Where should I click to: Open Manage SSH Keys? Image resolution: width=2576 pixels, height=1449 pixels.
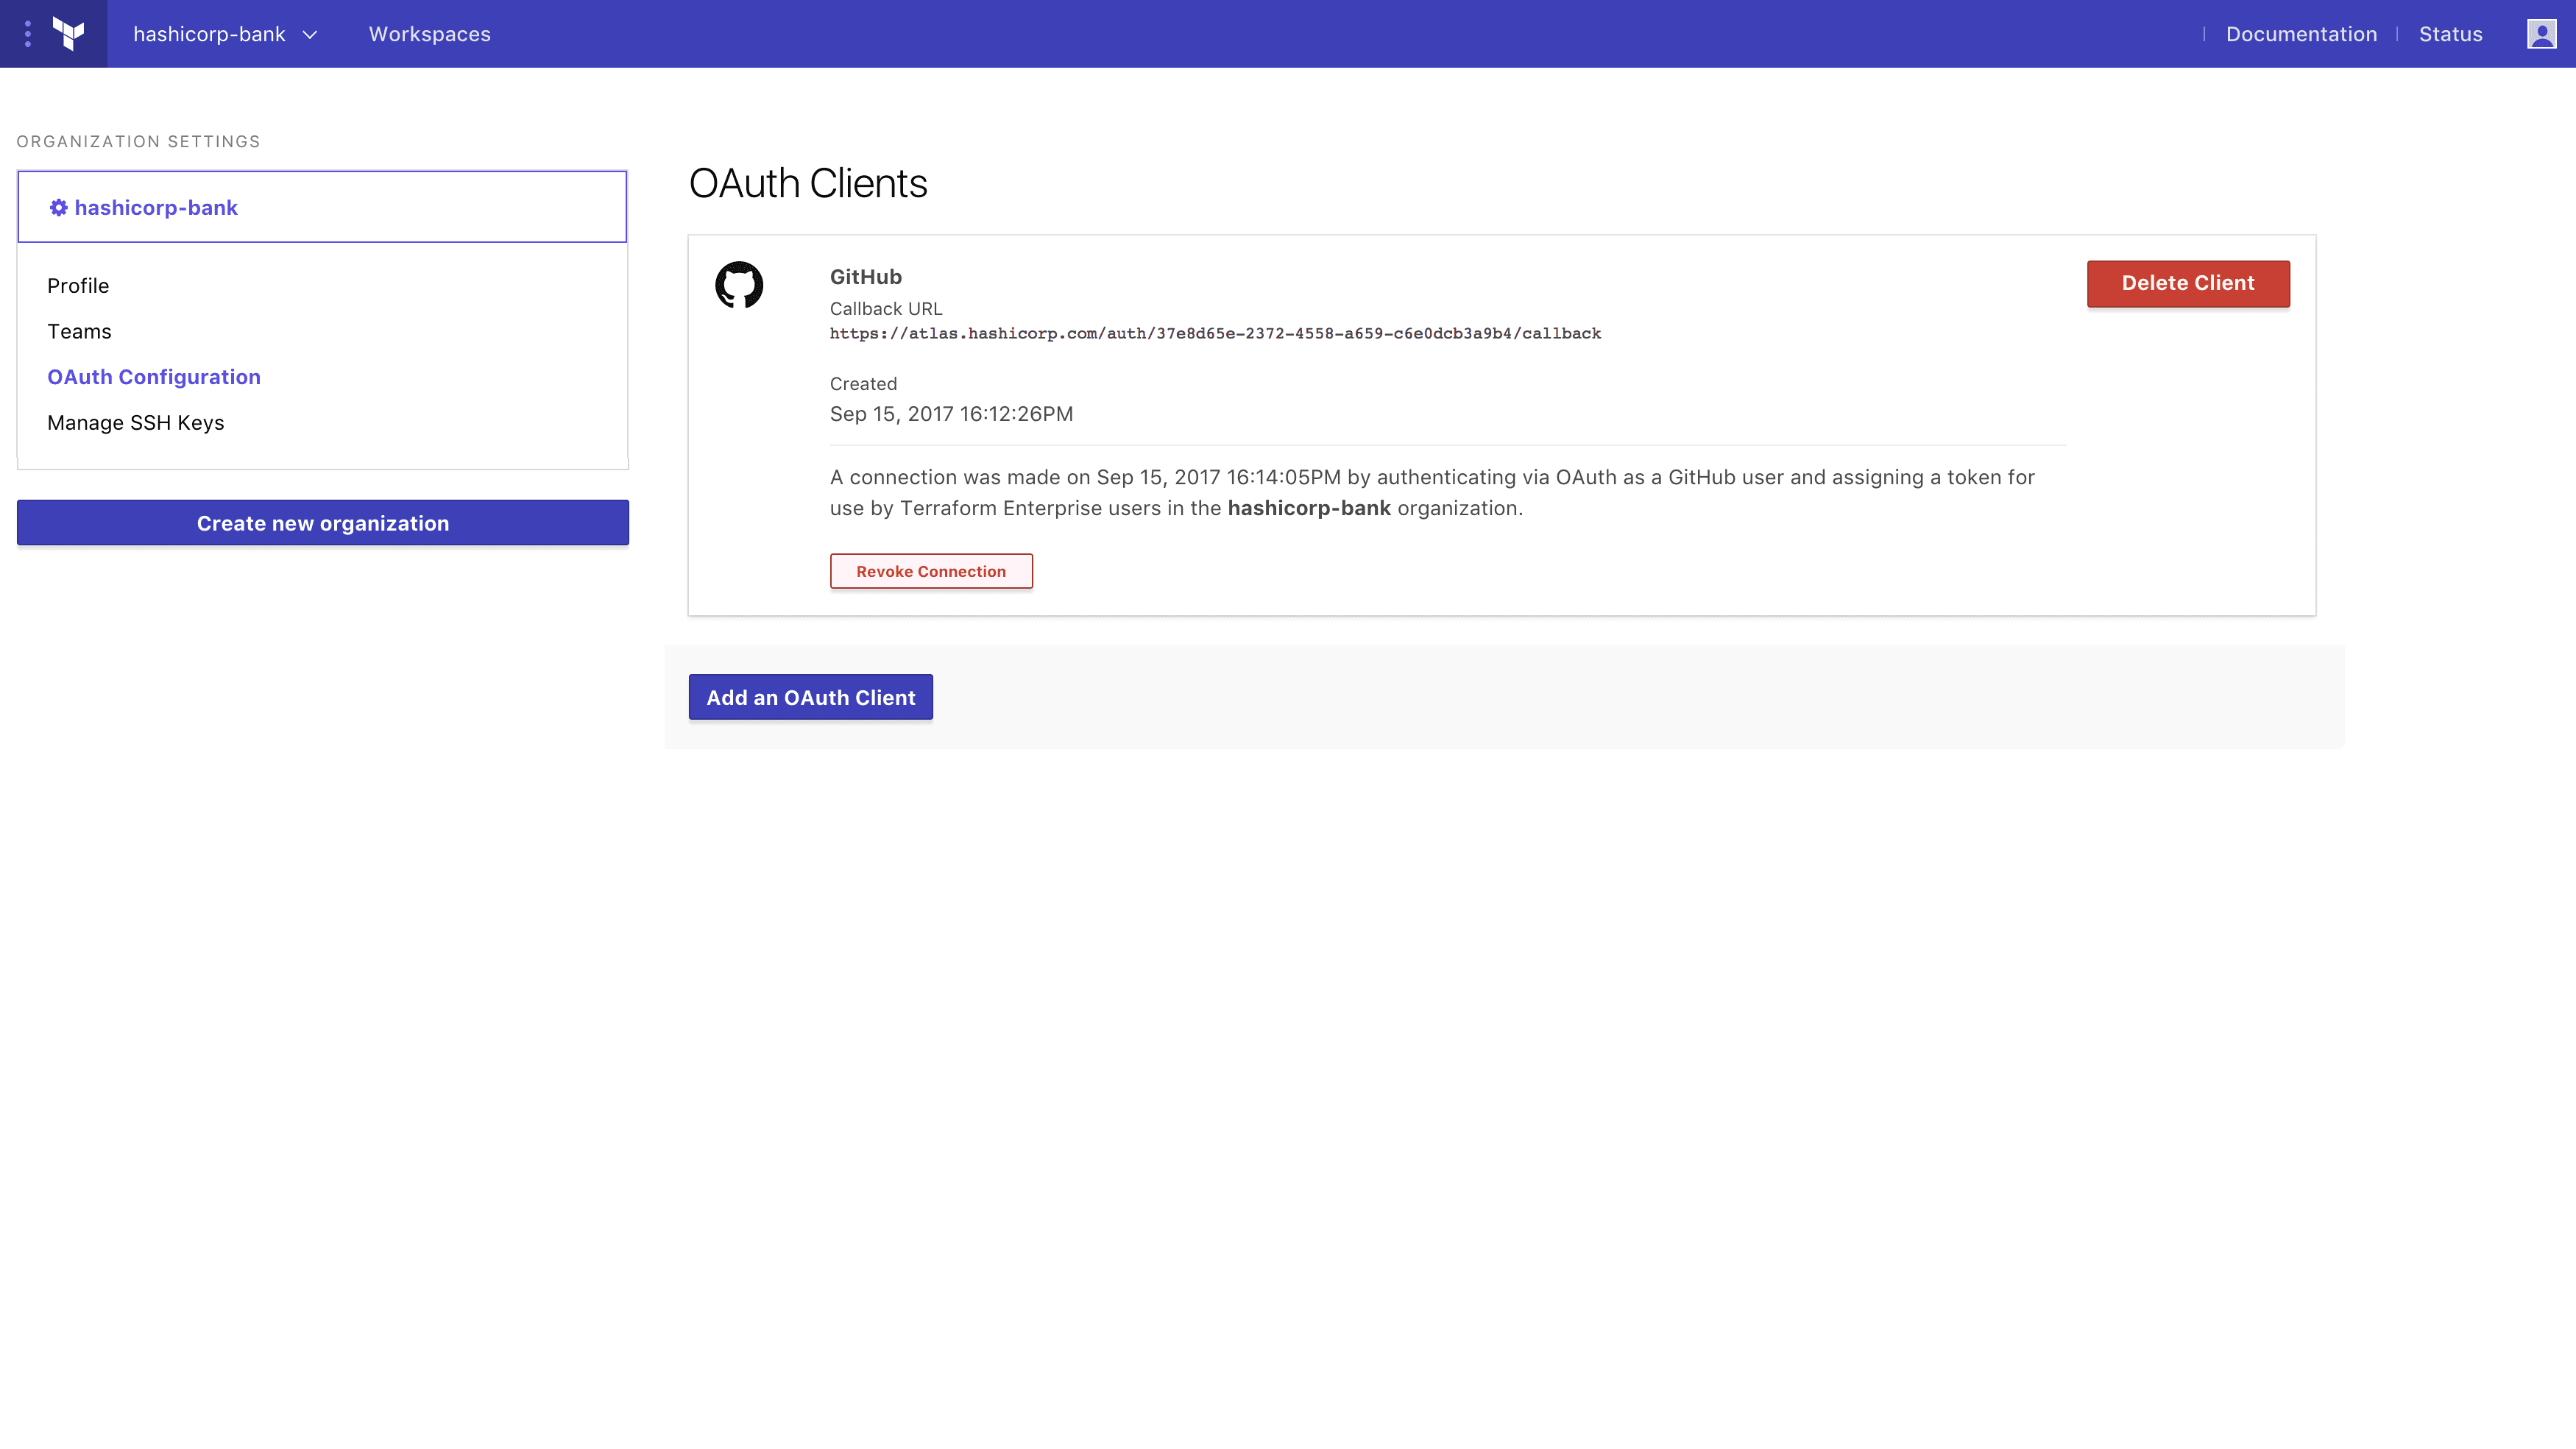pos(136,422)
